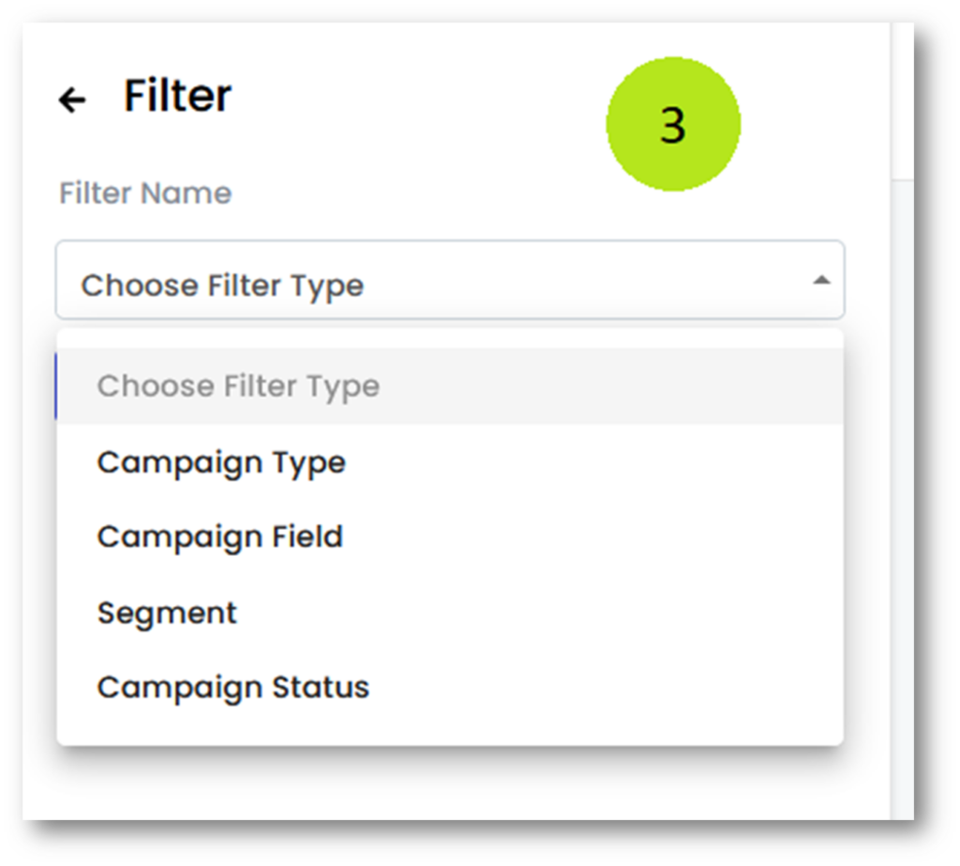Click the page area right of the divider below the header
This screenshot has width=960, height=866.
(901, 469)
